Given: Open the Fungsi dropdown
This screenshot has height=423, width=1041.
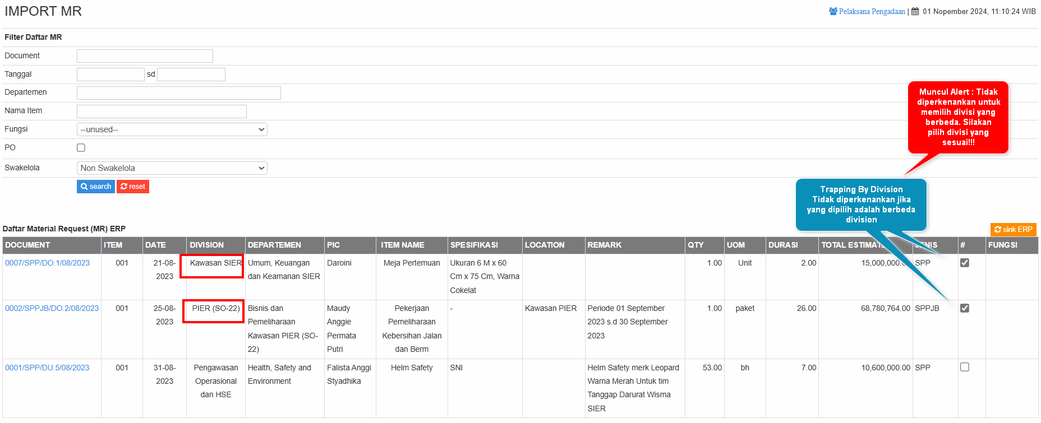Looking at the screenshot, I should point(172,129).
